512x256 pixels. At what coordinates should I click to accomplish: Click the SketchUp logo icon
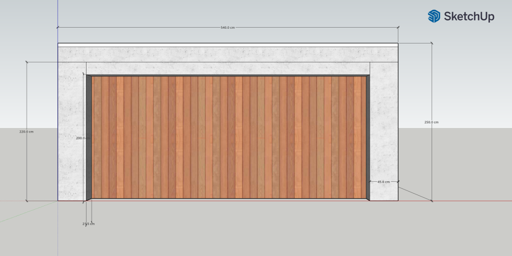tap(434, 16)
